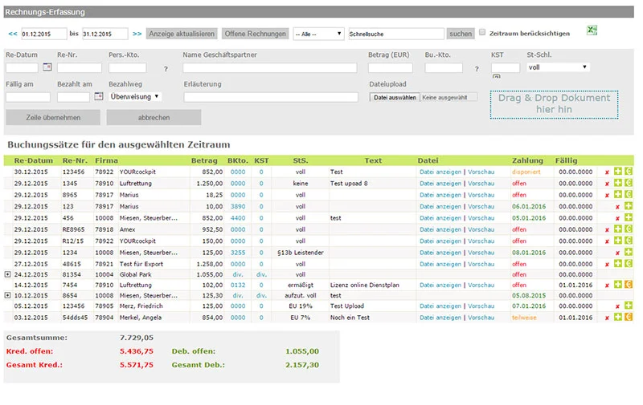Image resolution: width=643 pixels, height=405 pixels.
Task: Click green plus on Luftrettung 7454 row
Action: click(617, 285)
